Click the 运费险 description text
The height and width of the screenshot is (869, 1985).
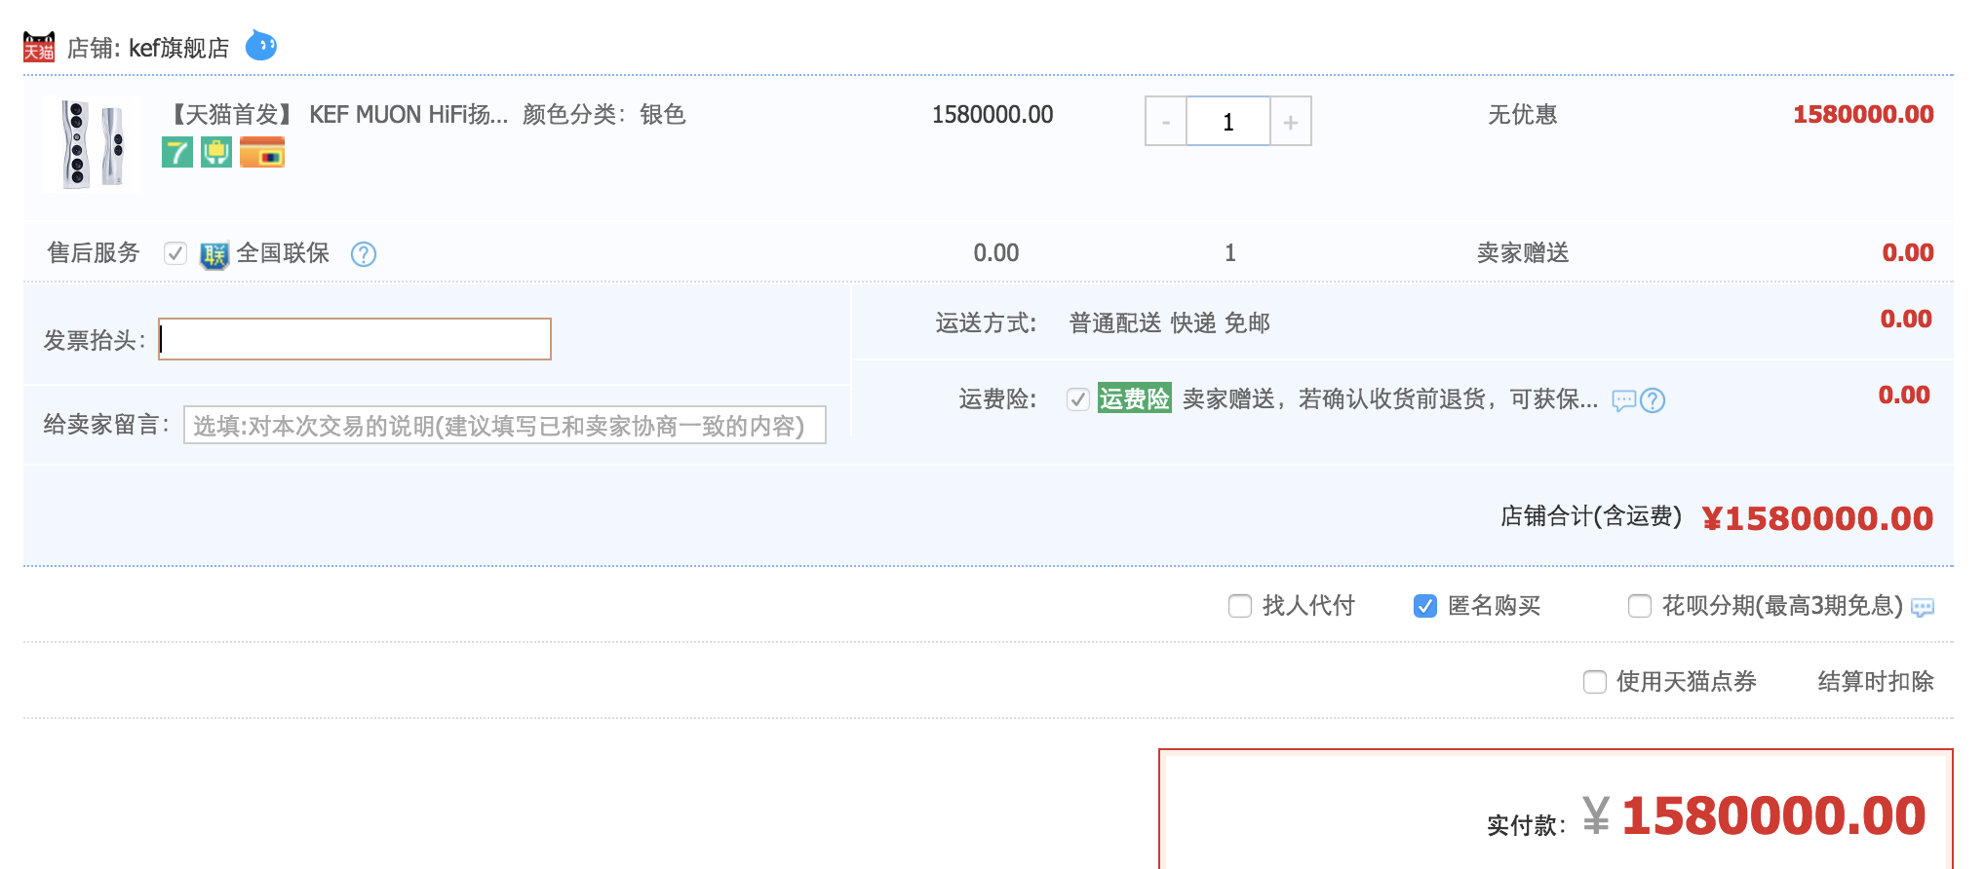point(1390,399)
